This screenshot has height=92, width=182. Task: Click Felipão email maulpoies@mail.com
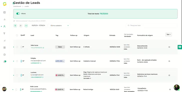[x=38, y=61]
